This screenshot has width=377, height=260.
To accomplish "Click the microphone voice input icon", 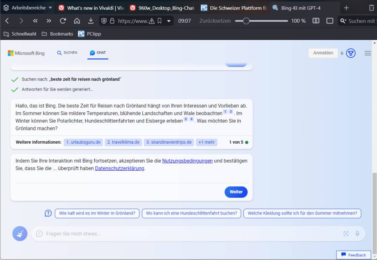I will pyautogui.click(x=357, y=234).
